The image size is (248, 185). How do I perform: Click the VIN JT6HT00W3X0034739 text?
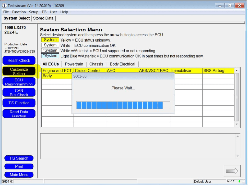tap(20, 52)
